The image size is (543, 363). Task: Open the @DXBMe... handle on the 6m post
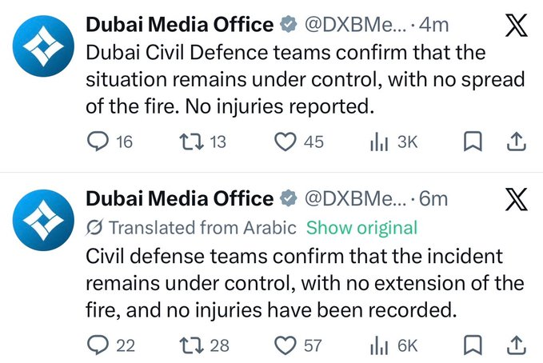point(355,199)
